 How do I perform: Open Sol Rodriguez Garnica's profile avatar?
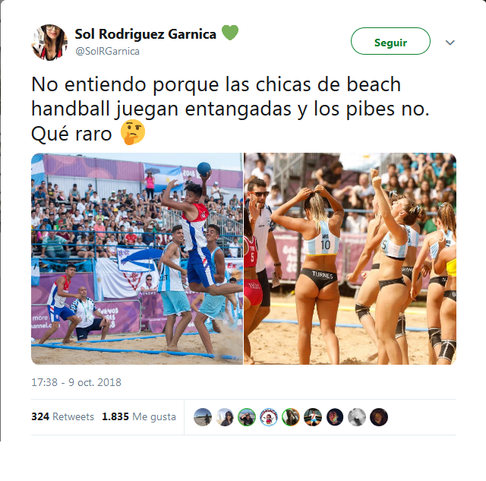tap(49, 43)
